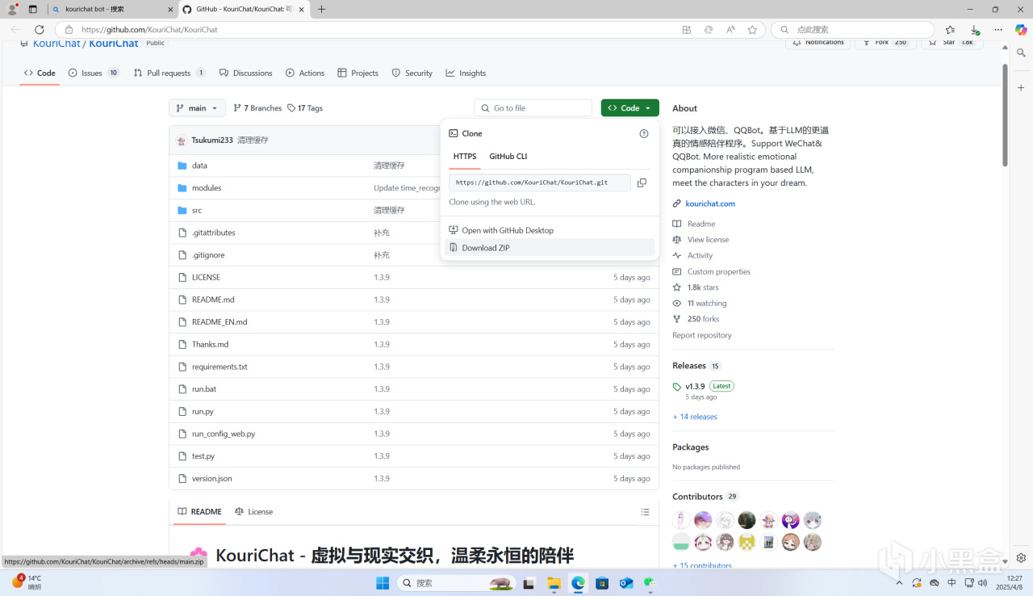1033x596 pixels.
Task: Click the Report repository link
Action: [702, 335]
